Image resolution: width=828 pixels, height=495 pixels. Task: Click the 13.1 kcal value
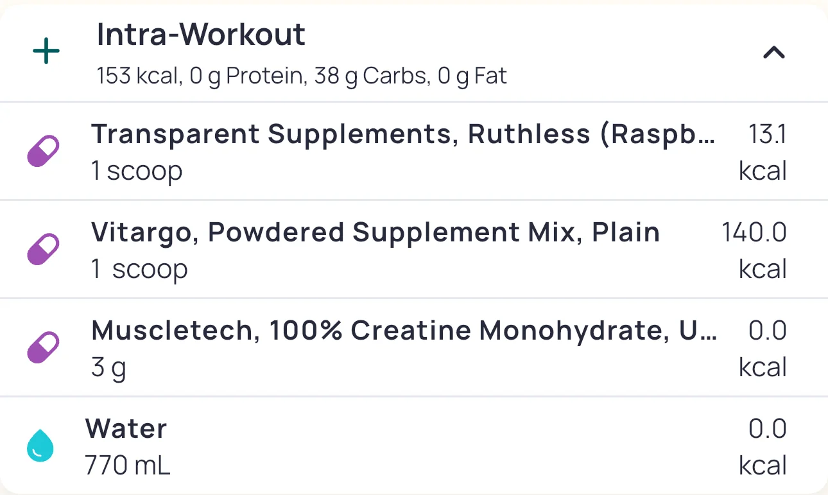[x=764, y=152]
